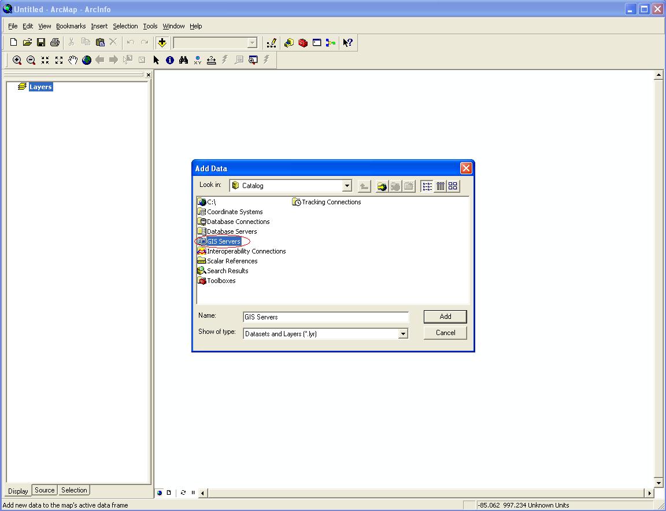Click the yellow Add Data toolbar button
Screen dimensions: 666x511
162,42
